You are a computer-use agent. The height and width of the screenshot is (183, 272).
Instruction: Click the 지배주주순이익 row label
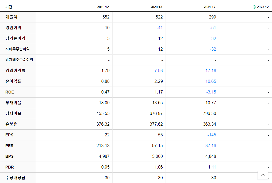tap(17, 49)
